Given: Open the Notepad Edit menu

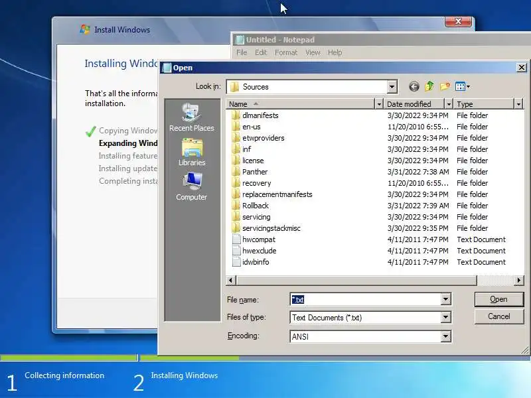Looking at the screenshot, I should [x=261, y=52].
